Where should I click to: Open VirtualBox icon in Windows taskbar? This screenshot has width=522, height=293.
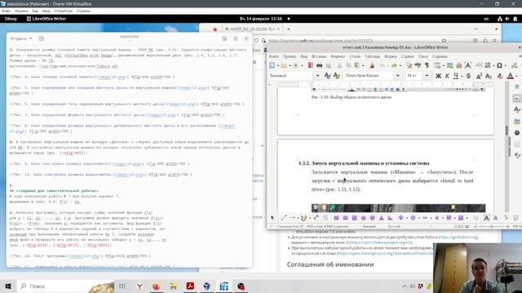pos(206,286)
